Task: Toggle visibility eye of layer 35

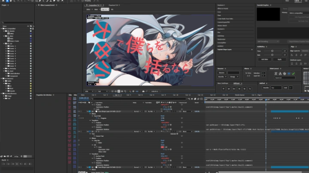Action: coord(79,132)
